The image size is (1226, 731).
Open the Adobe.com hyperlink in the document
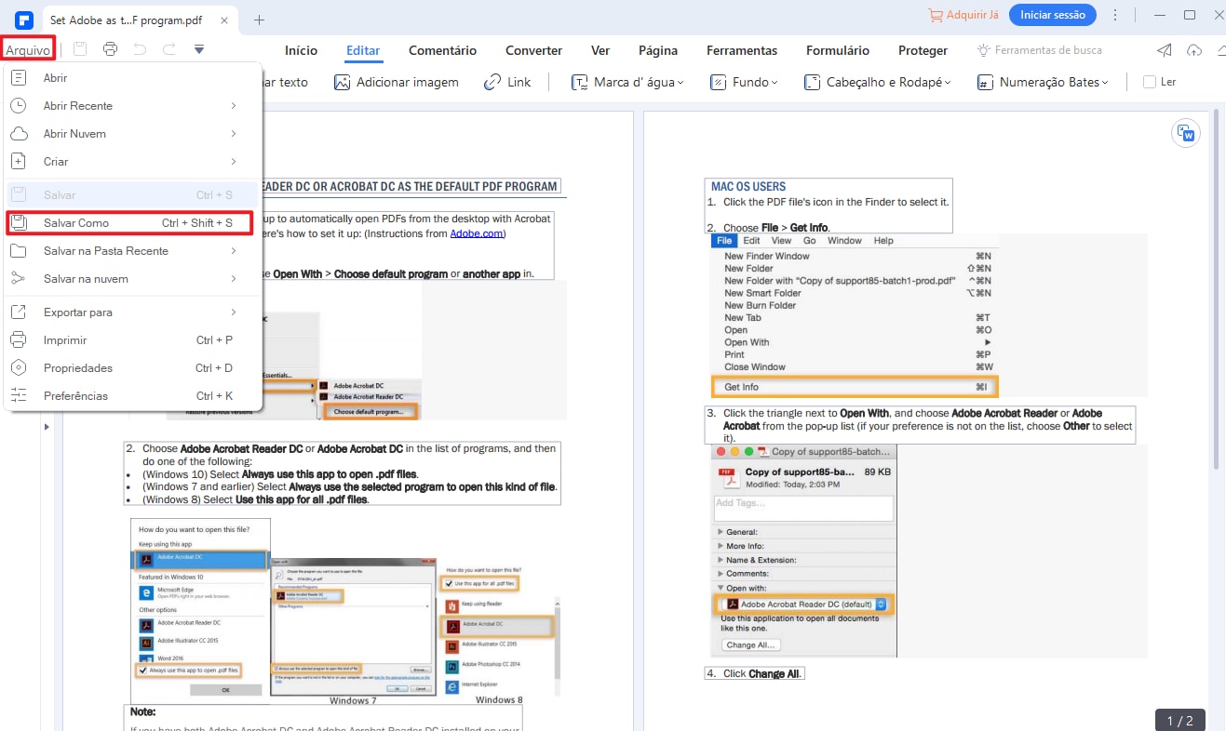point(478,233)
